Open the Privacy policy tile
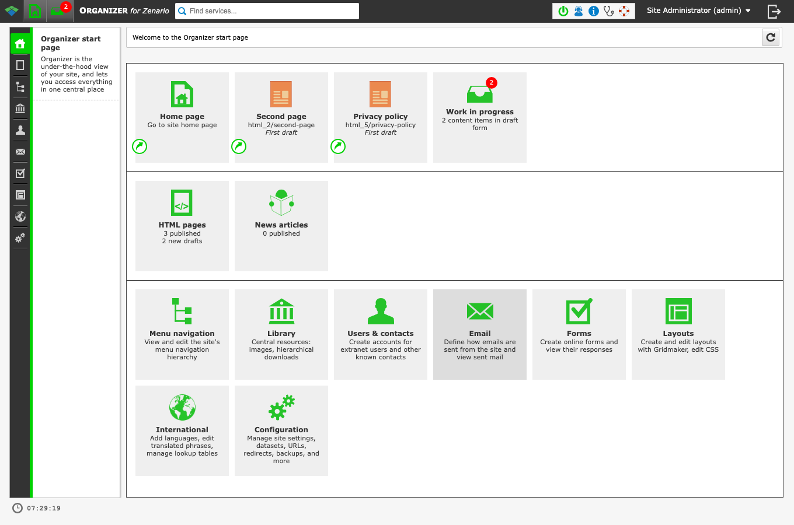This screenshot has height=525, width=794. 381,117
